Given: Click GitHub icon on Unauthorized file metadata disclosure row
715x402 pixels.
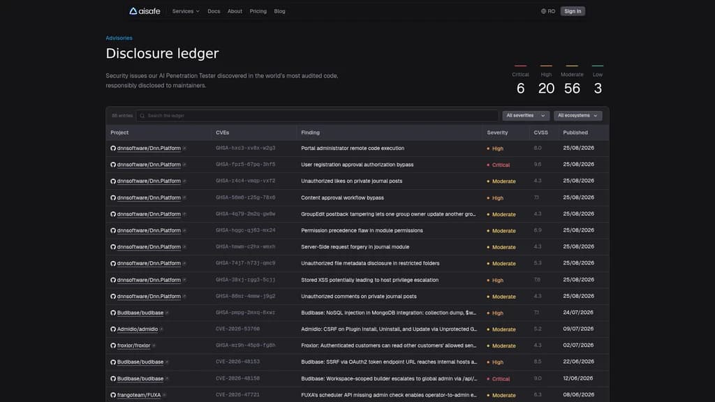Looking at the screenshot, I should pos(113,263).
